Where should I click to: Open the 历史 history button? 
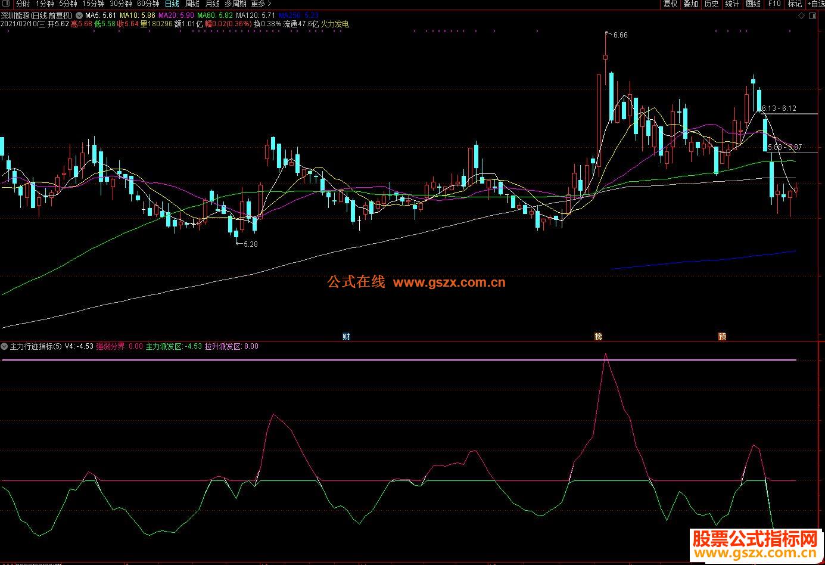coord(711,4)
